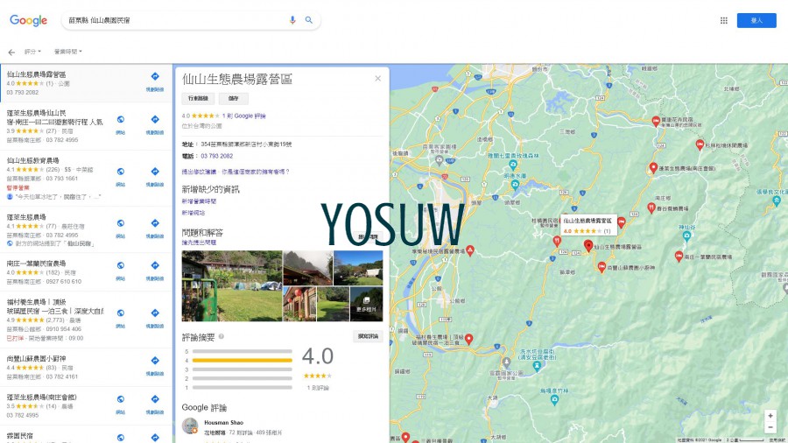
Task: Click the selected red map pin 仙山生態農場露營區
Action: tap(588, 246)
